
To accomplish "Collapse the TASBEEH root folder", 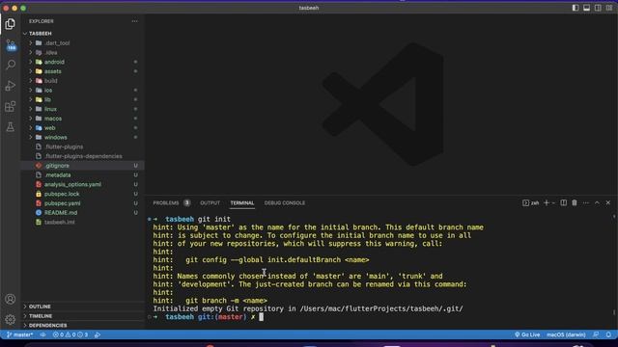I will point(83,34).
